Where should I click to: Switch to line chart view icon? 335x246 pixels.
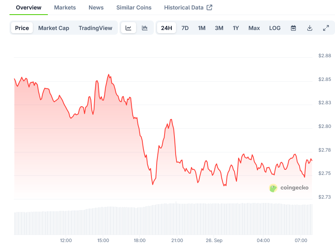[129, 28]
